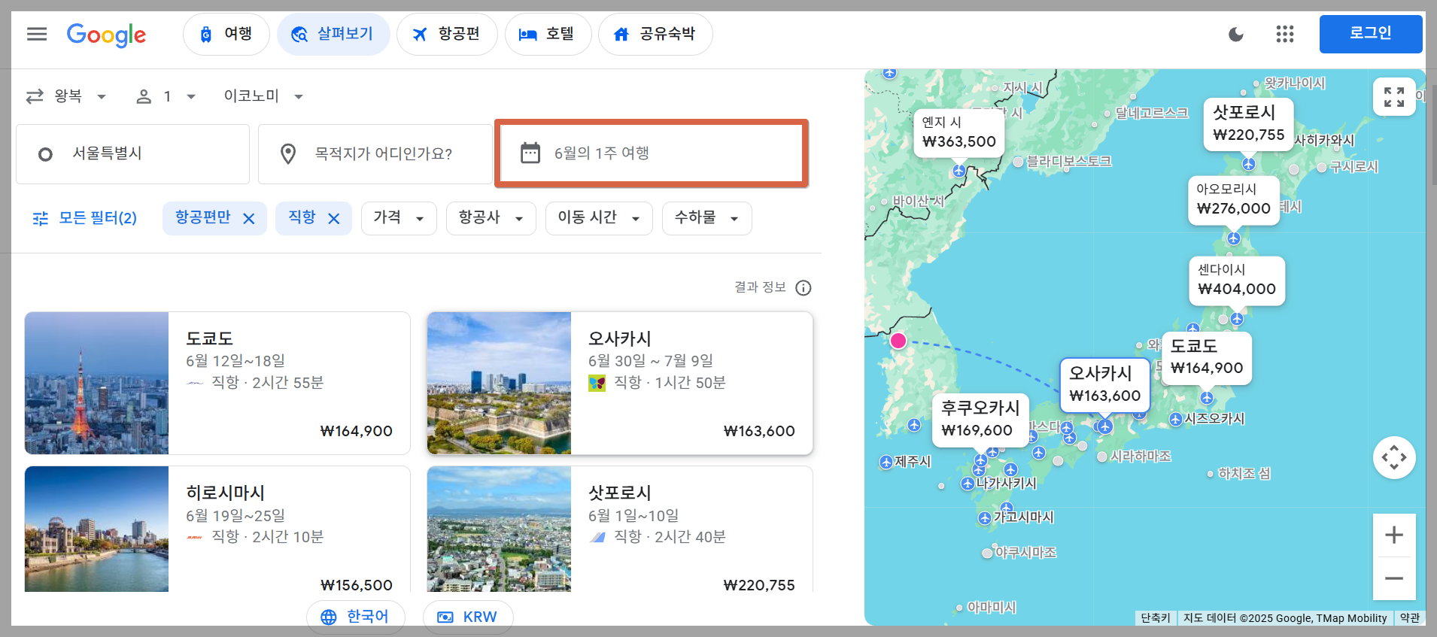The width and height of the screenshot is (1437, 637).
Task: Open the passenger count dropdown
Action: point(166,96)
